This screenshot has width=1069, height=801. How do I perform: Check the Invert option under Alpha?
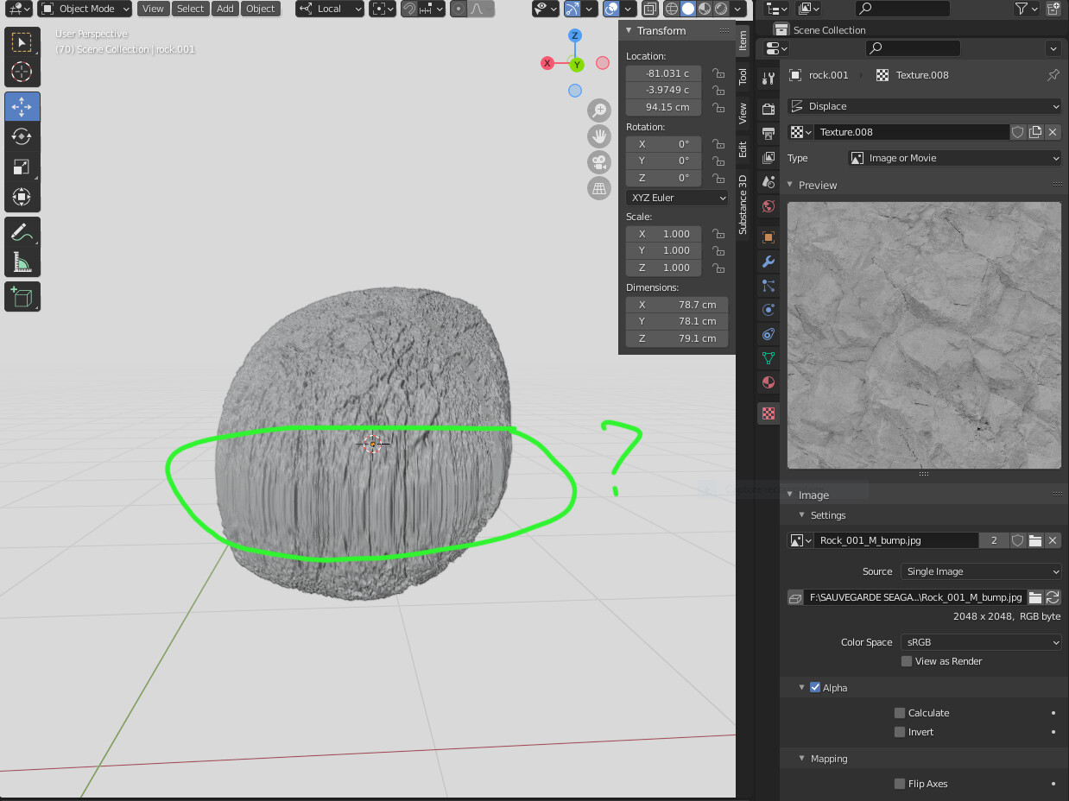tap(900, 732)
